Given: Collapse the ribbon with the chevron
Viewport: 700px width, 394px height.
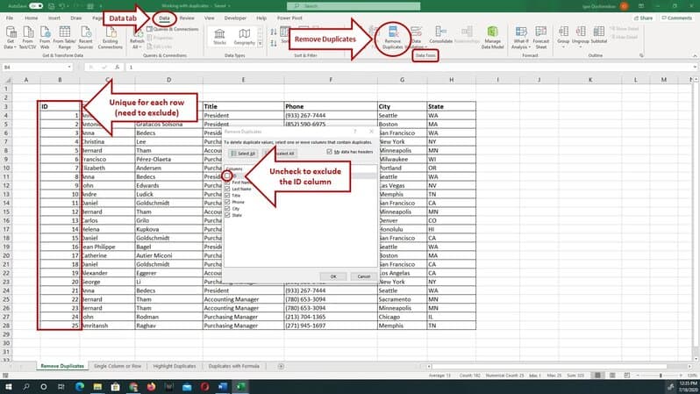Looking at the screenshot, I should click(x=695, y=56).
